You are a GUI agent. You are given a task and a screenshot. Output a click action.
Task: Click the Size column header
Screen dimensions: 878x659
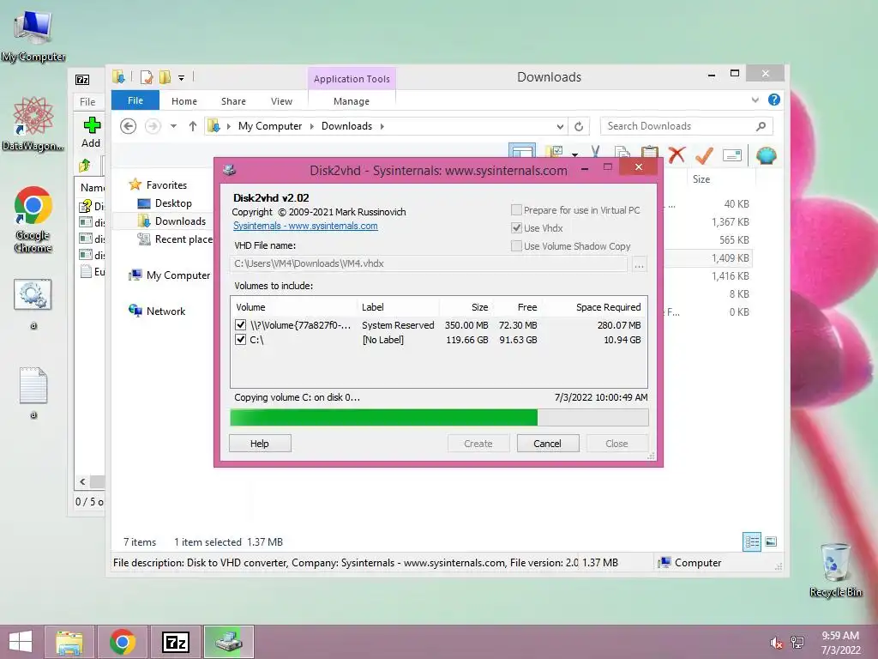click(701, 179)
